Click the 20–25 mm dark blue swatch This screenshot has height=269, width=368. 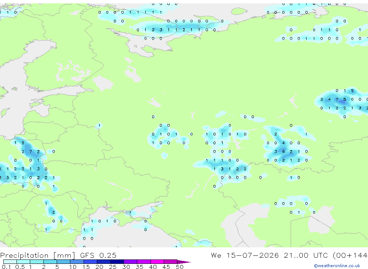104,262
